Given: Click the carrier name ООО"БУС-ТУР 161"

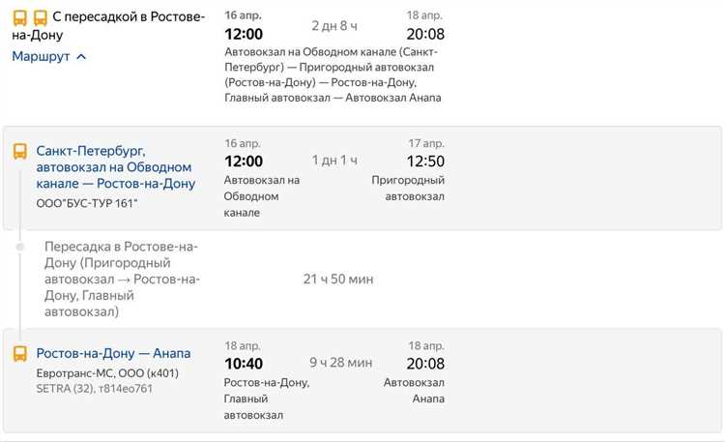Looking at the screenshot, I should (87, 203).
